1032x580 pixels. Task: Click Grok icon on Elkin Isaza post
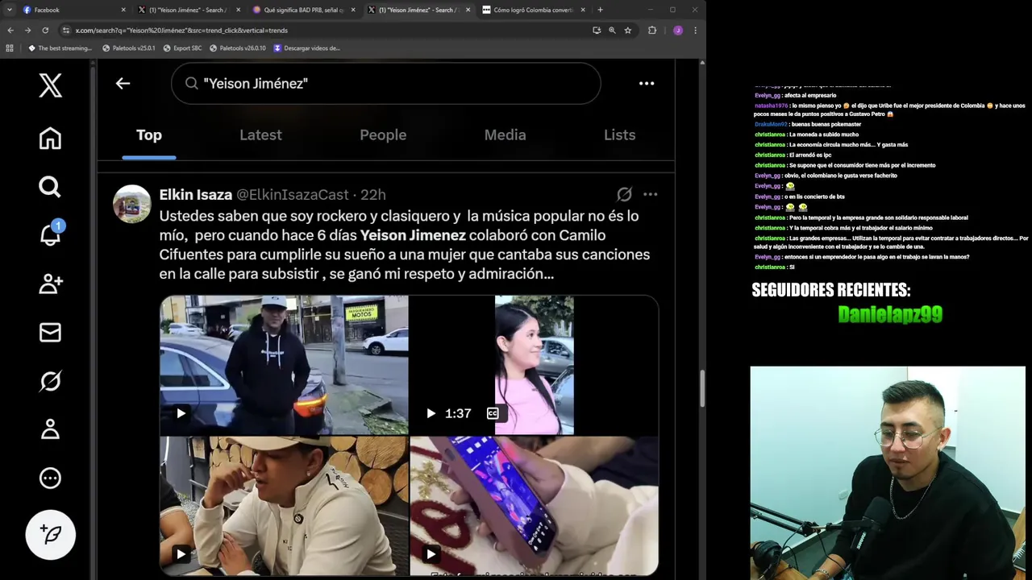(624, 194)
